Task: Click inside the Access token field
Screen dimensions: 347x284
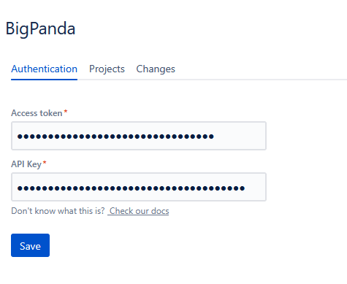Action: pos(139,136)
